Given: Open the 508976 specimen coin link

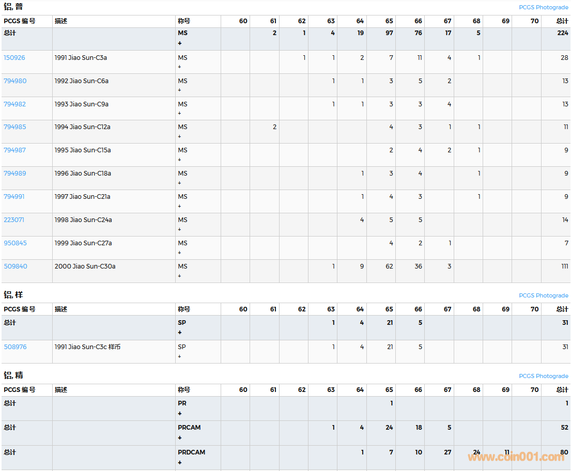Looking at the screenshot, I should pos(15,347).
